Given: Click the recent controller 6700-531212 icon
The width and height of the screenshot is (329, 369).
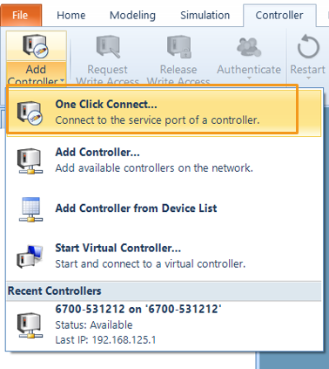Looking at the screenshot, I should coord(30,325).
